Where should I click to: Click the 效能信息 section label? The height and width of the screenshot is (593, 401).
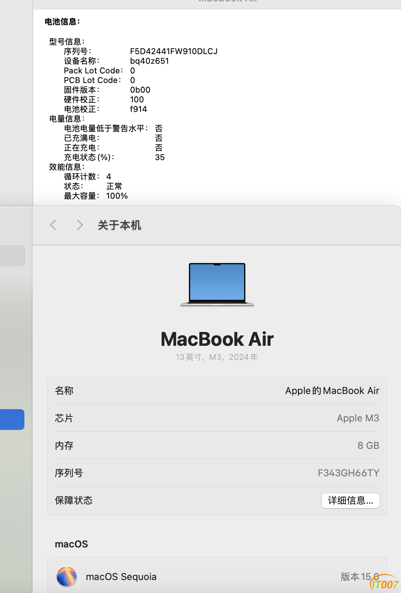(67, 167)
